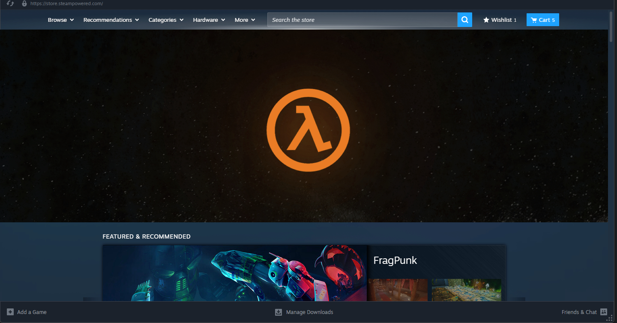Expand the Hardware menu
The height and width of the screenshot is (323, 617).
coord(209,20)
